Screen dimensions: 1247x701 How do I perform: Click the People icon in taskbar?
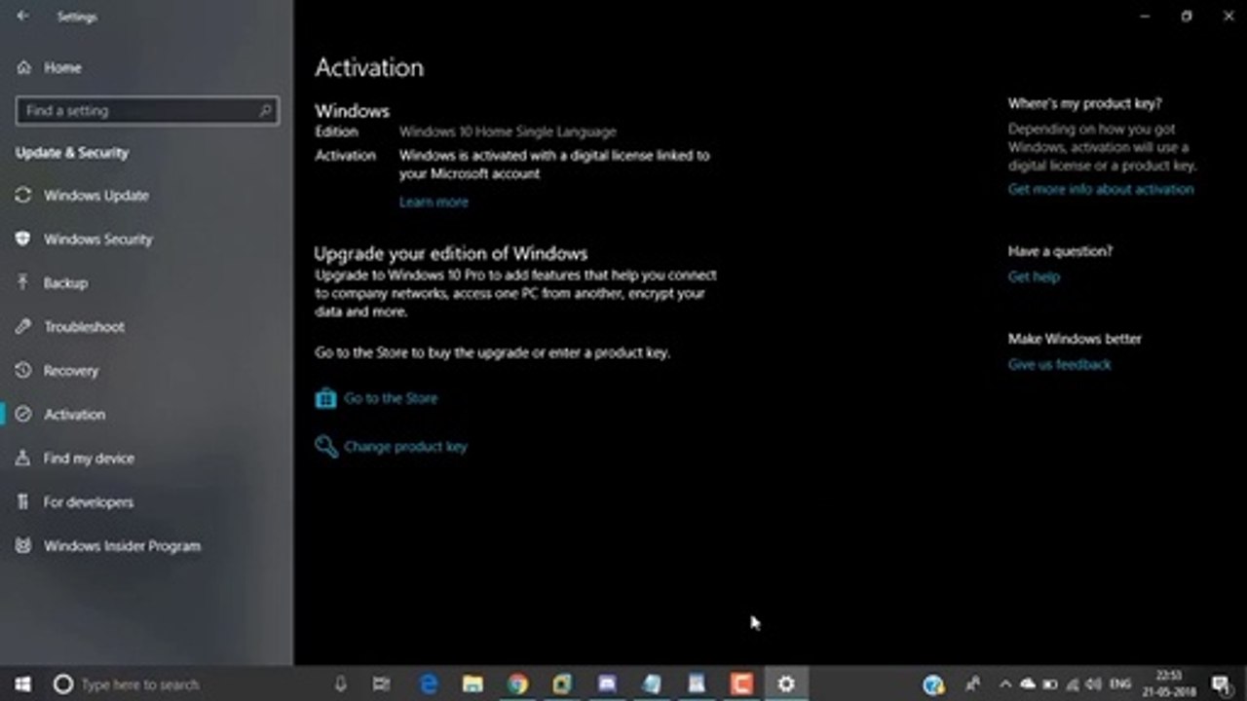pyautogui.click(x=972, y=684)
